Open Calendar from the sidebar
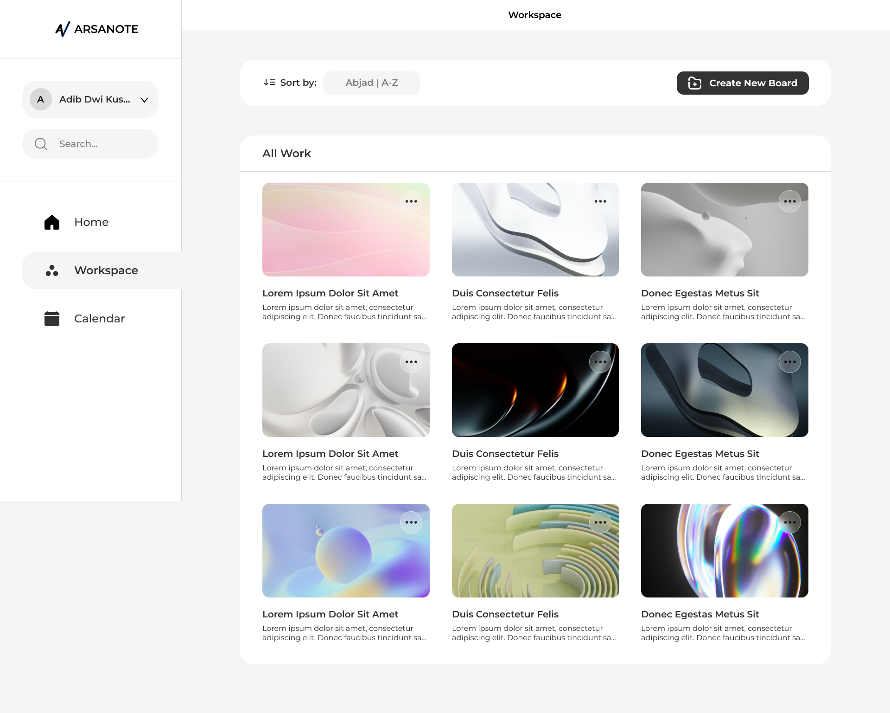Screen dimensions: 890x713 point(99,319)
